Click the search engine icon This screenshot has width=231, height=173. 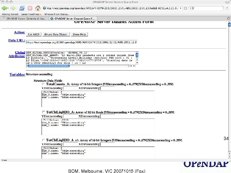(192, 8)
